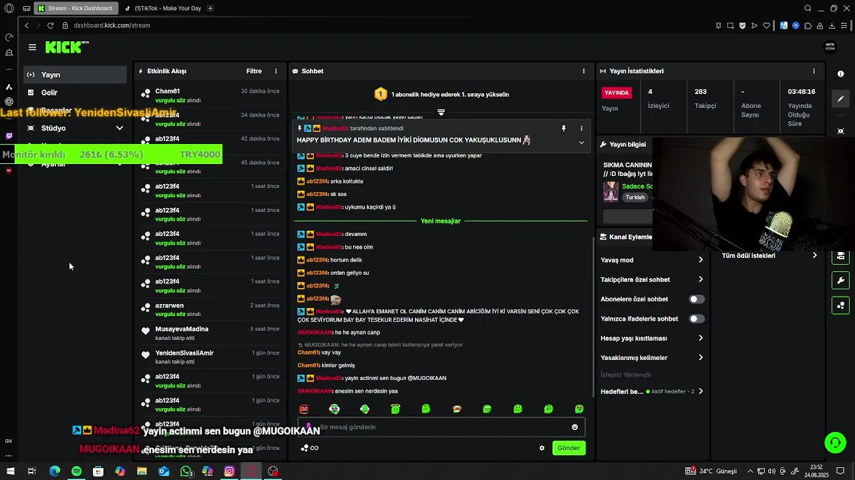Open chat settings gear beside Gönder
855x480 pixels.
pos(542,448)
